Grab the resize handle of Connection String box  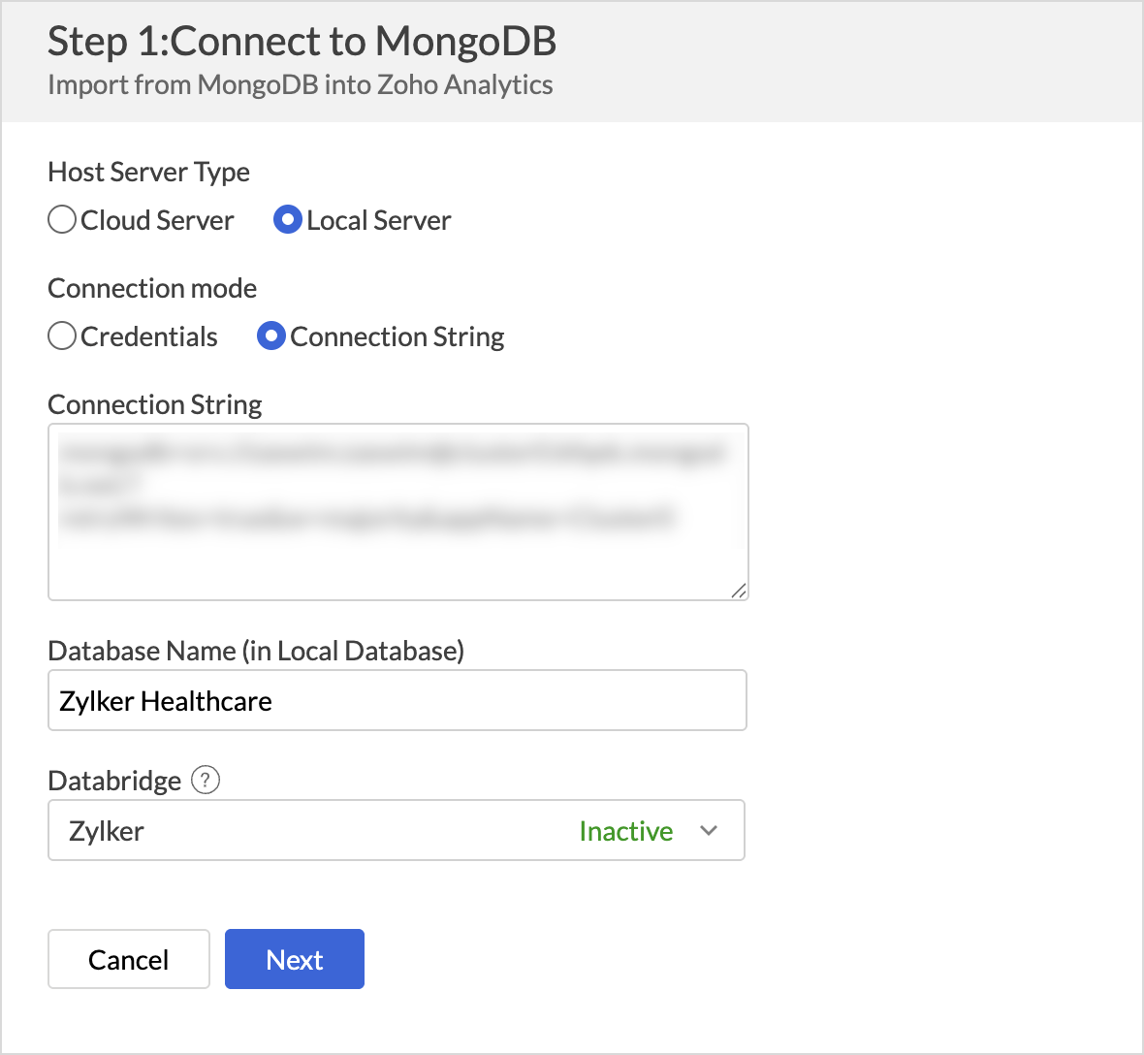point(739,591)
